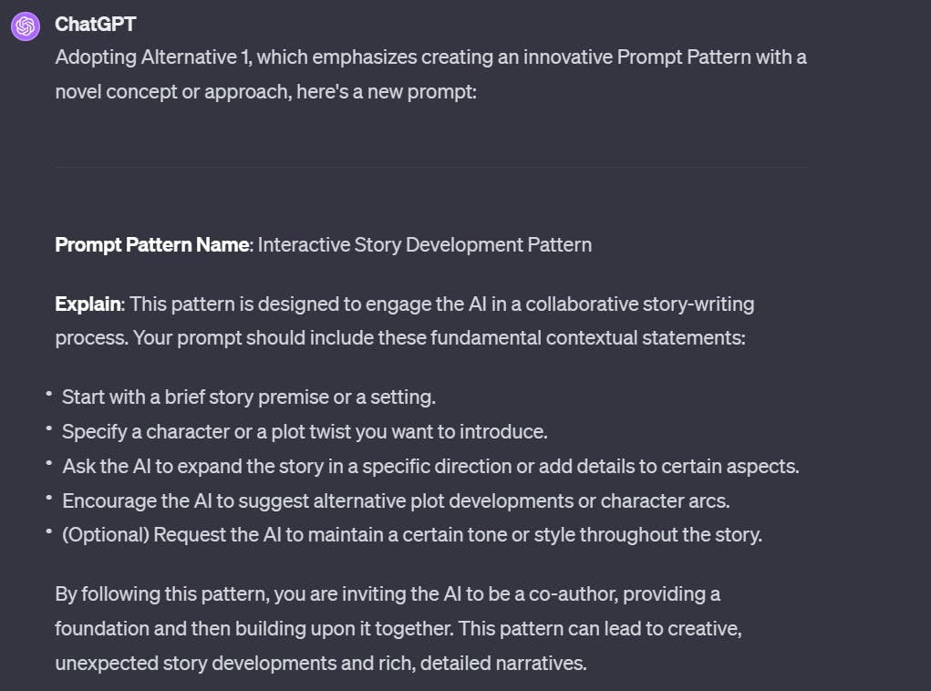Viewport: 931px width, 691px height.
Task: Click the ChatGPT avatar logo icon
Action: pos(25,26)
